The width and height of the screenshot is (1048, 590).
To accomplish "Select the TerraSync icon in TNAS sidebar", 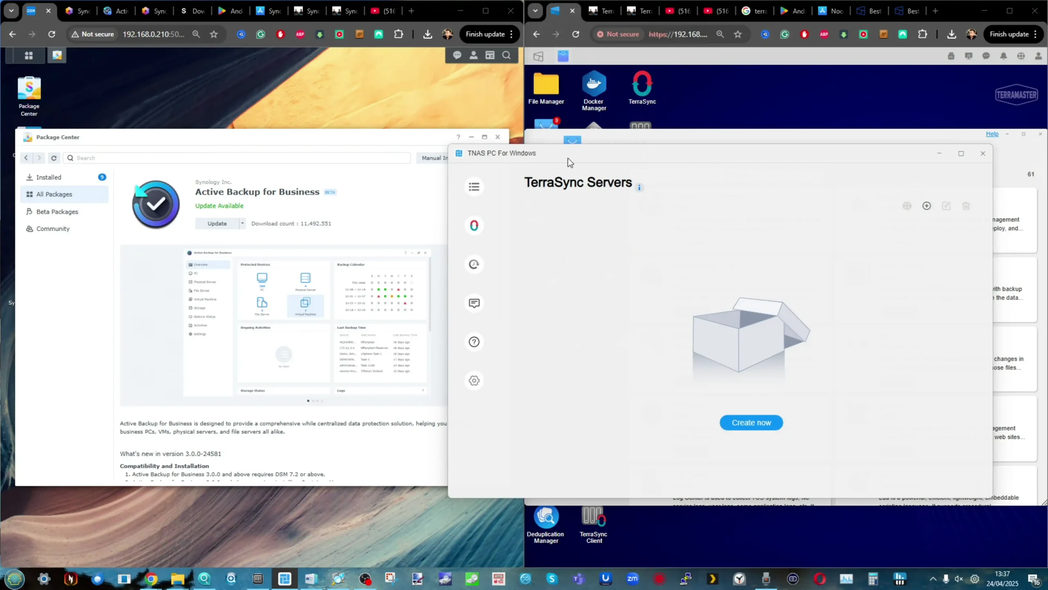I will click(x=474, y=225).
